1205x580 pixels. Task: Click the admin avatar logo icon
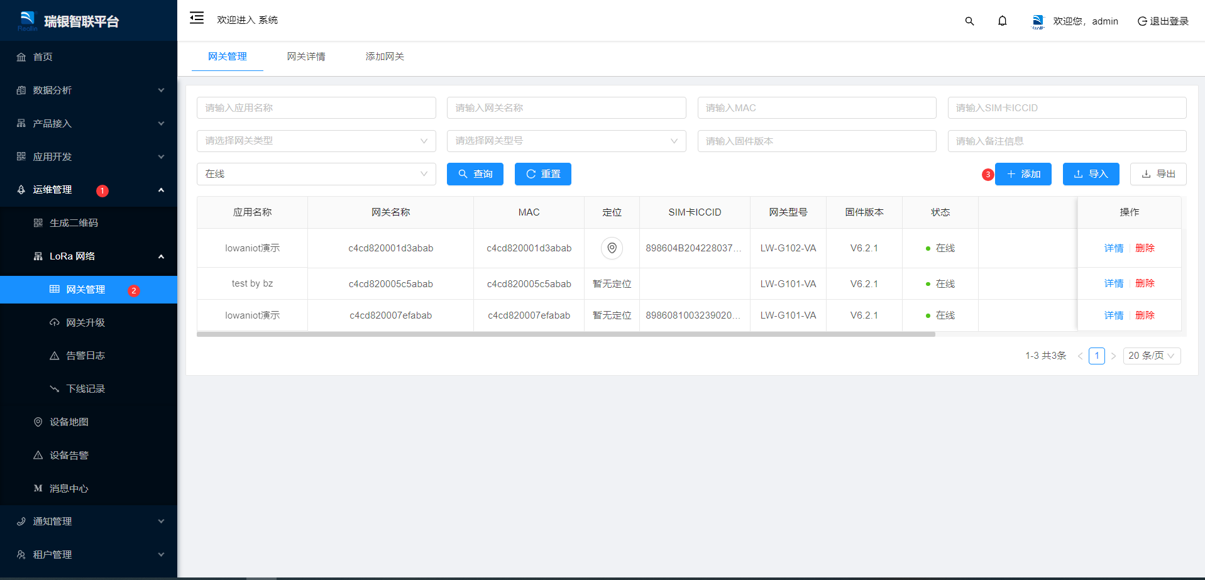pos(1038,21)
